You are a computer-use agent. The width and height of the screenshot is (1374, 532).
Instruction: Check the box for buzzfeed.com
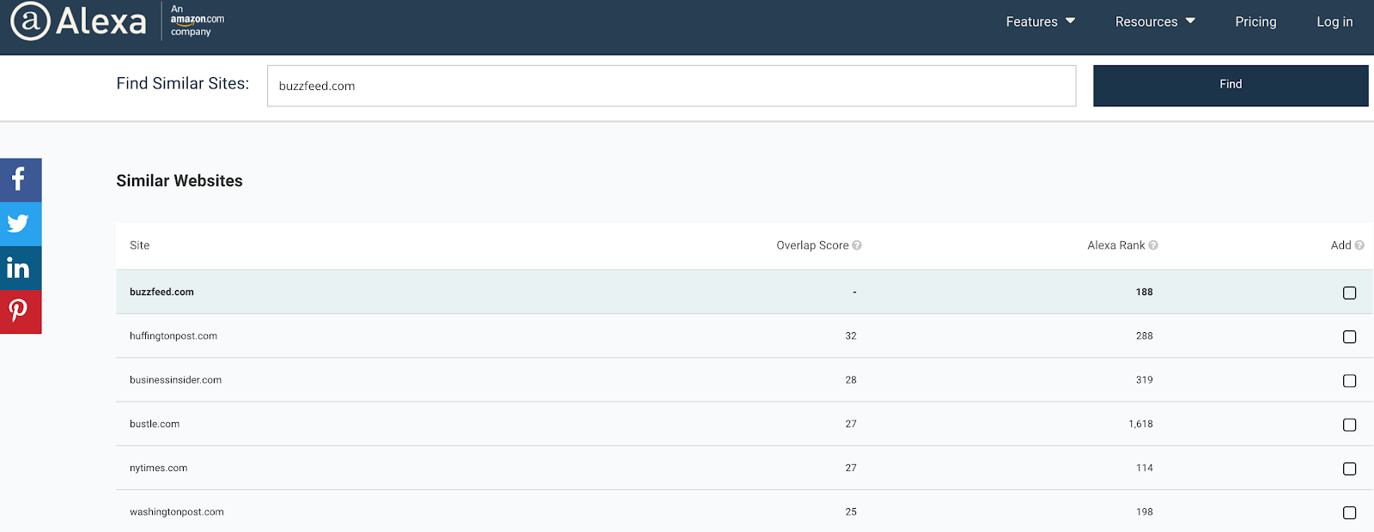pos(1349,293)
